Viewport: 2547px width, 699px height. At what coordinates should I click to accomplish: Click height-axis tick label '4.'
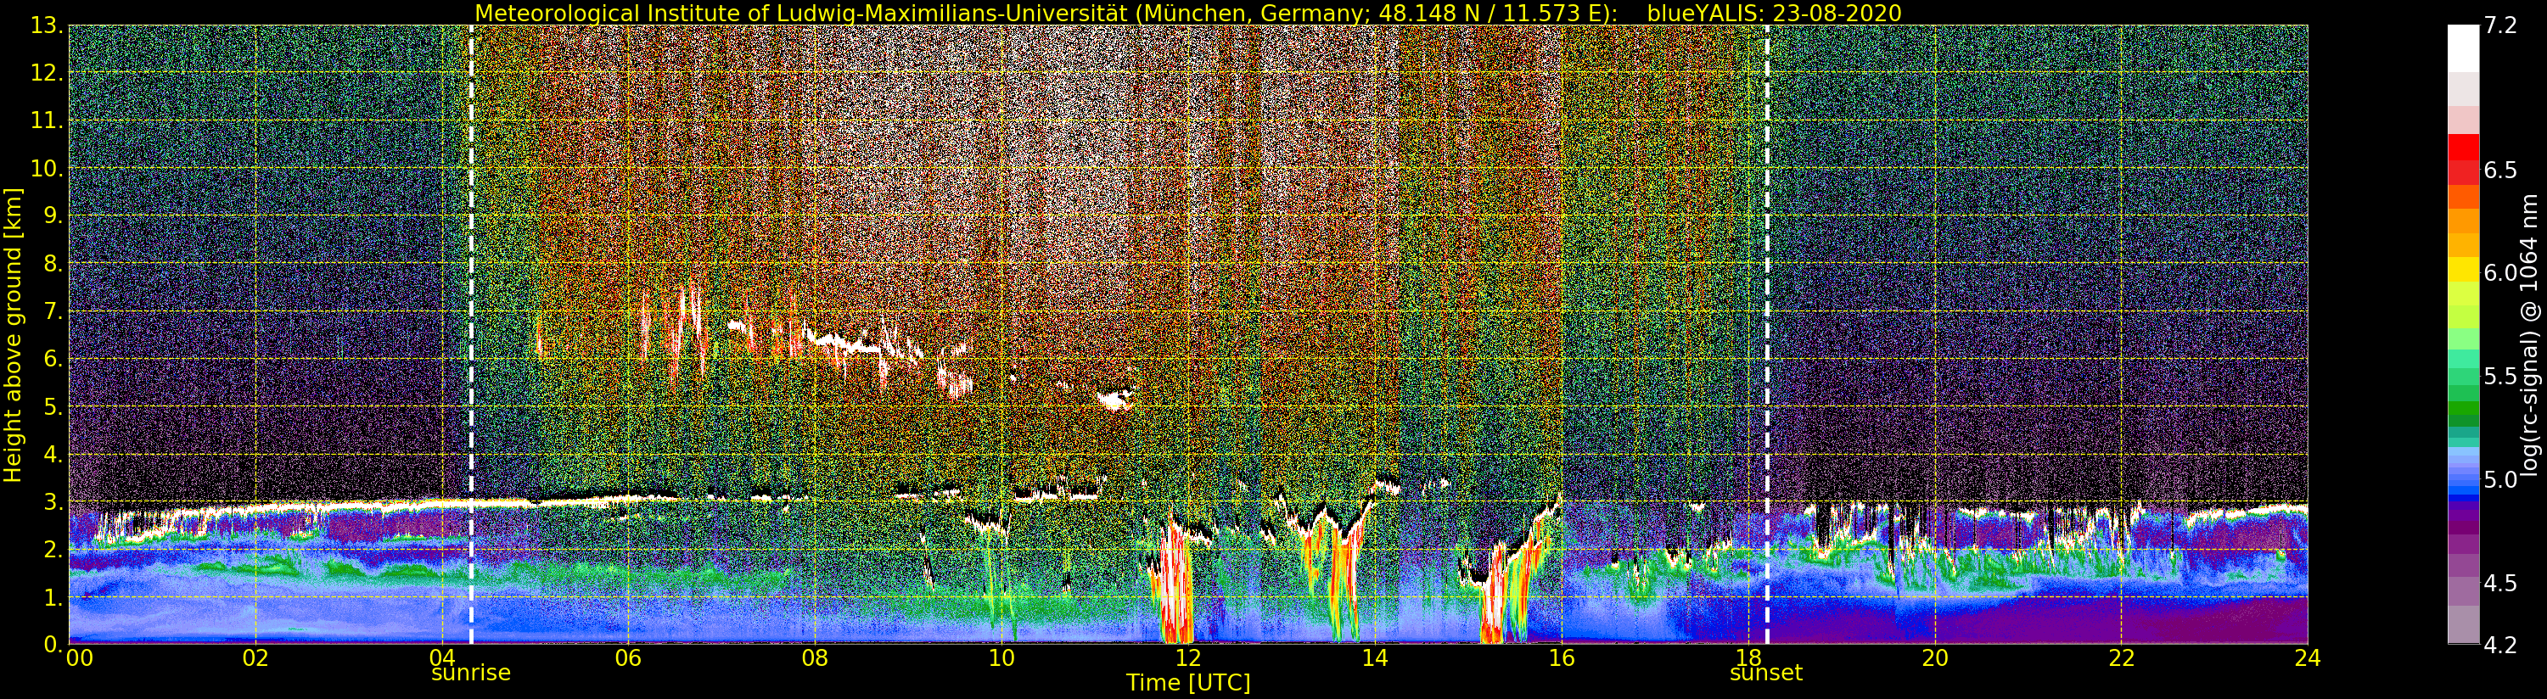coord(53,454)
